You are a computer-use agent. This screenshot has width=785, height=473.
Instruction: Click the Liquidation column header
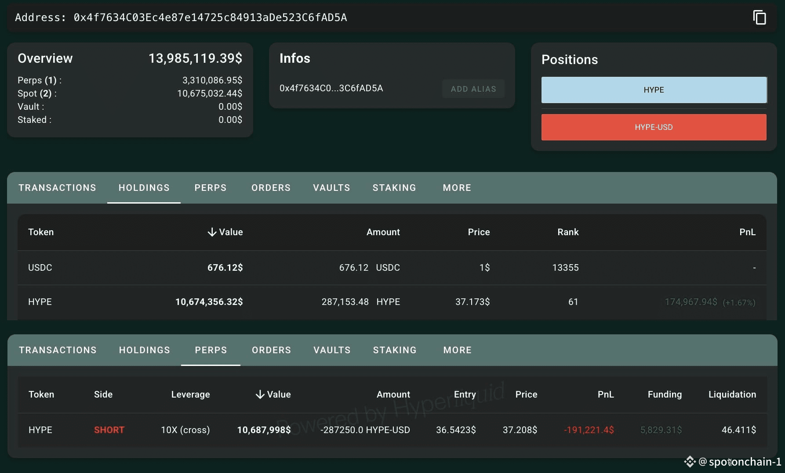[732, 394]
